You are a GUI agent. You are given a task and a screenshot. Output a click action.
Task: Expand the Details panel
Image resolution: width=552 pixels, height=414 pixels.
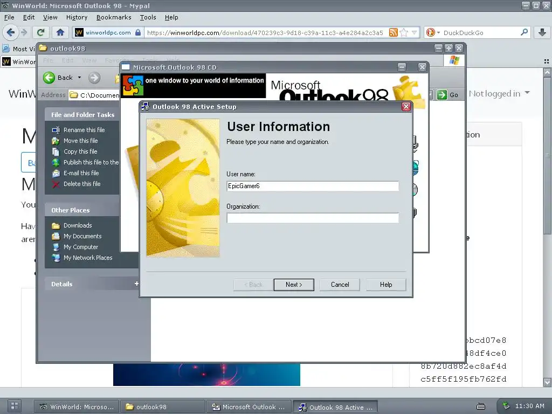pyautogui.click(x=136, y=284)
